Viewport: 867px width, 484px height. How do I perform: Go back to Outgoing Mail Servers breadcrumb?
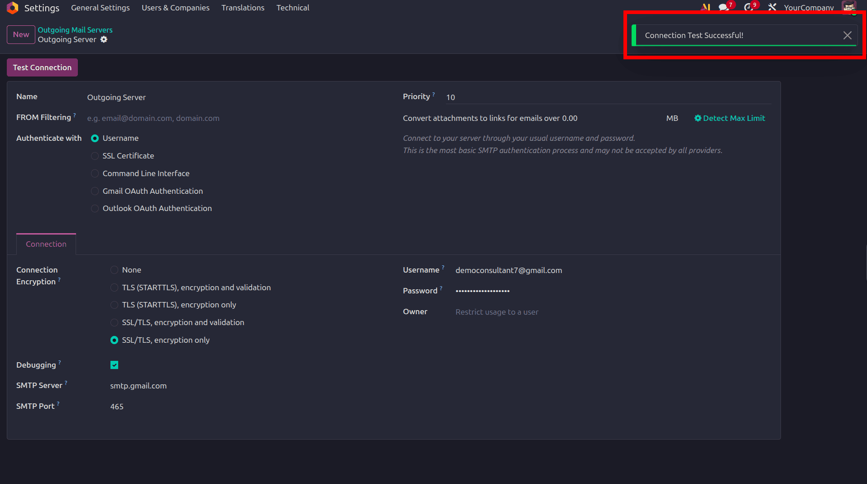coord(75,30)
